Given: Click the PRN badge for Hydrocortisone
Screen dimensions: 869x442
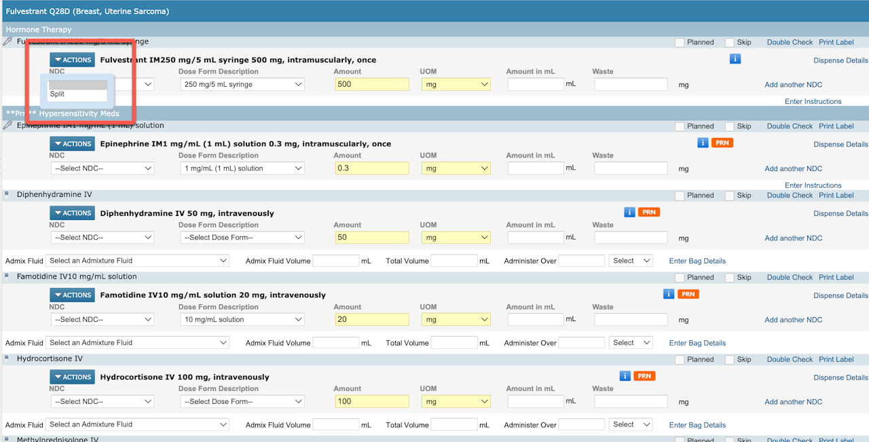Looking at the screenshot, I should point(644,376).
